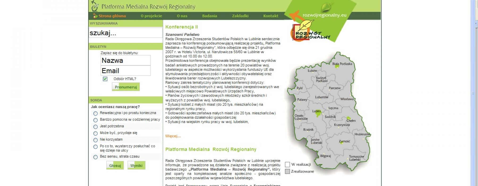
Task: Click Opole Lubelskie on the map
Action: point(301,117)
